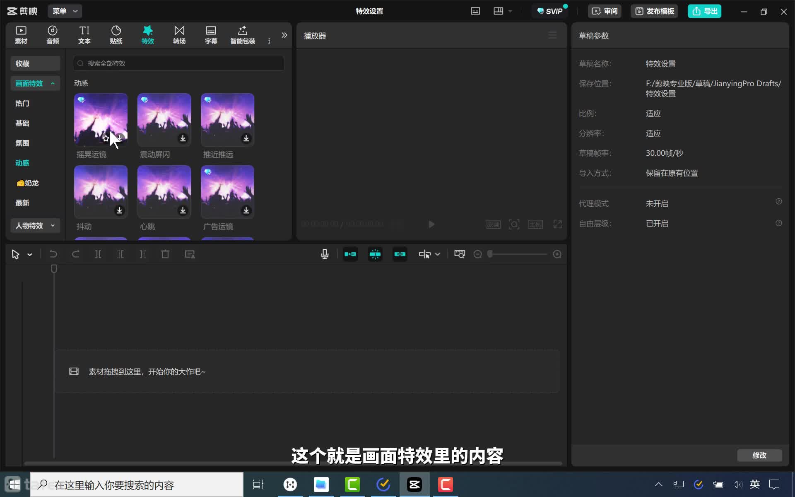Zoom in the timeline with plus icon

(557, 254)
